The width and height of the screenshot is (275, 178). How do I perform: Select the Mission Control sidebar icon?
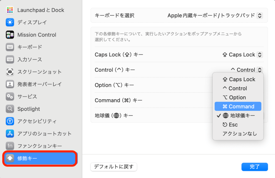[x=10, y=35]
